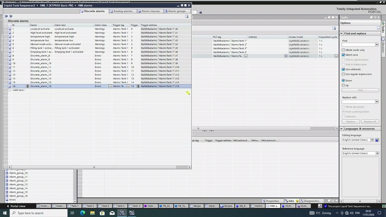Image resolution: width=386 pixels, height=217 pixels.
Task: Toggle Whole words only checkbox
Action: click(x=343, y=50)
